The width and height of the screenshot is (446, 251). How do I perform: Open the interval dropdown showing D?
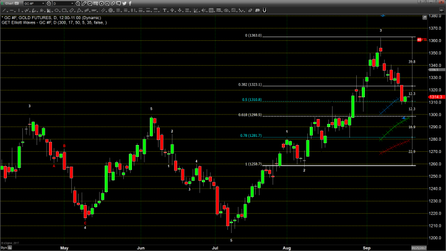coord(63,4)
